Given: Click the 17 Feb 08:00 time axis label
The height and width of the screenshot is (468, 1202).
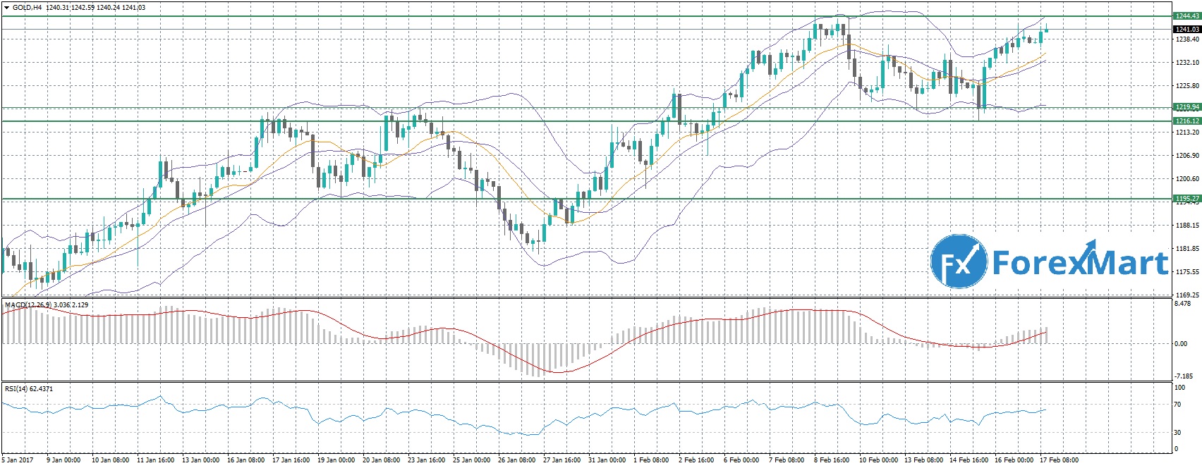Looking at the screenshot, I should (x=1059, y=461).
